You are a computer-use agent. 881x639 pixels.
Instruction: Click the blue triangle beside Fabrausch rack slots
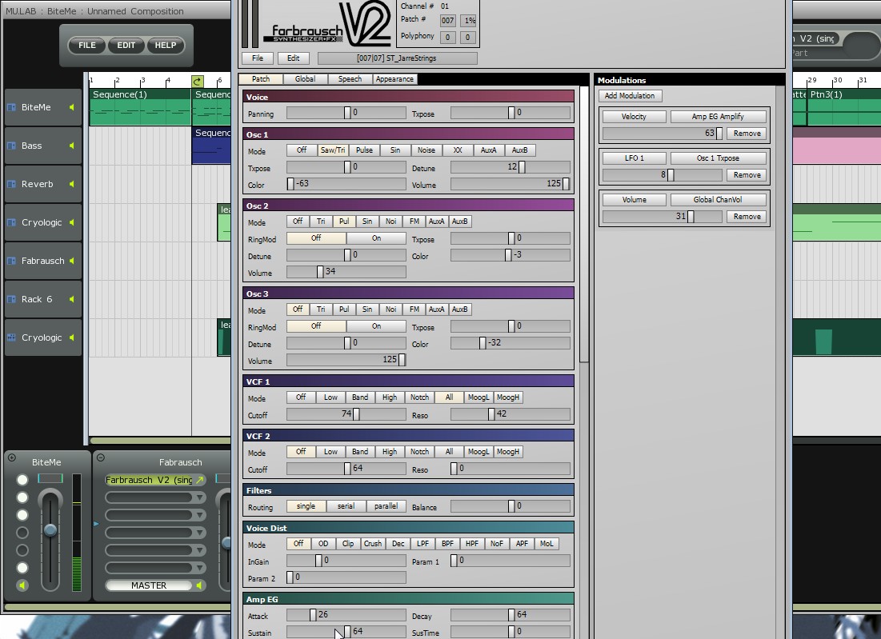click(x=96, y=524)
